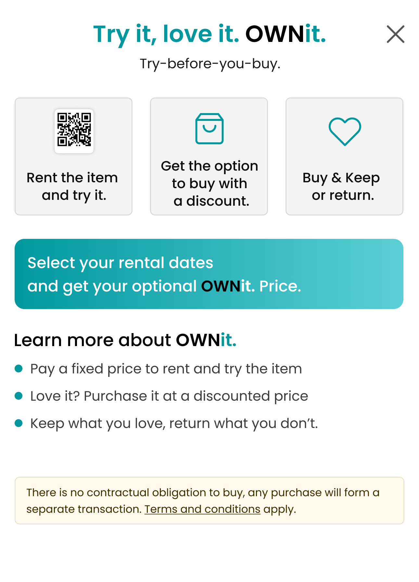Select the Rent the item and try it card

(74, 156)
